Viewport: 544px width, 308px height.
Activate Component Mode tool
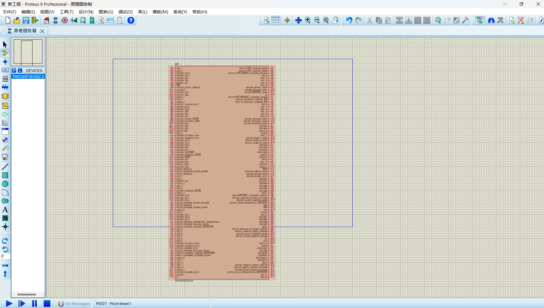5,53
